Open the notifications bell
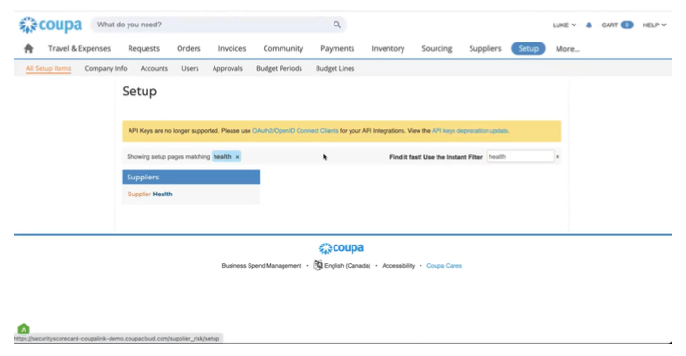Viewport: 686px width, 356px height. pyautogui.click(x=589, y=25)
